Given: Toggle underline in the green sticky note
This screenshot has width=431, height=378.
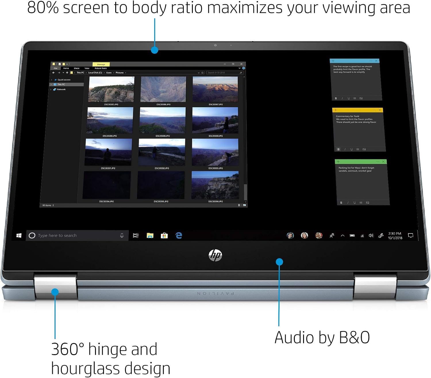Looking at the screenshot, I should point(355,203).
